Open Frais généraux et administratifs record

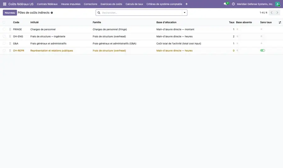(48, 43)
